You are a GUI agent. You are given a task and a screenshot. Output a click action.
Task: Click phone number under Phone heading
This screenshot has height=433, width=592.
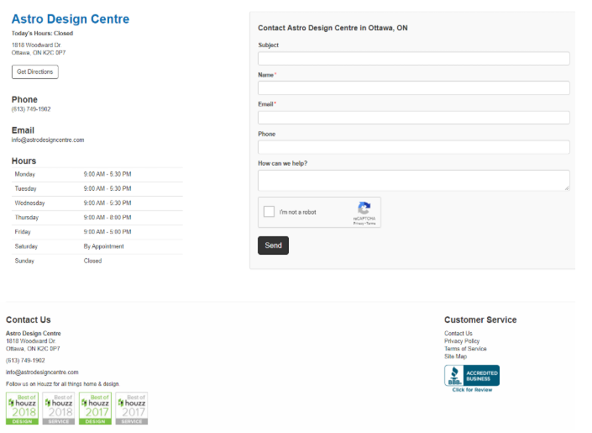click(x=31, y=109)
